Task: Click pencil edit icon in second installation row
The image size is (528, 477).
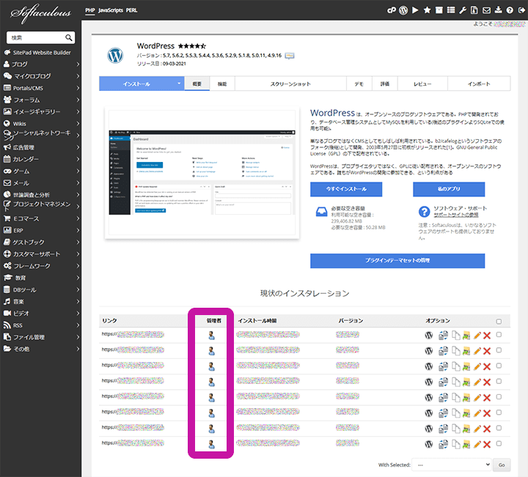Action: tap(477, 351)
